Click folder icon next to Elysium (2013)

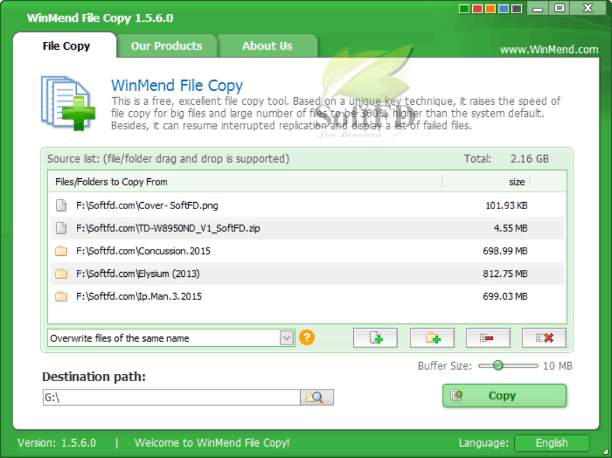[61, 273]
